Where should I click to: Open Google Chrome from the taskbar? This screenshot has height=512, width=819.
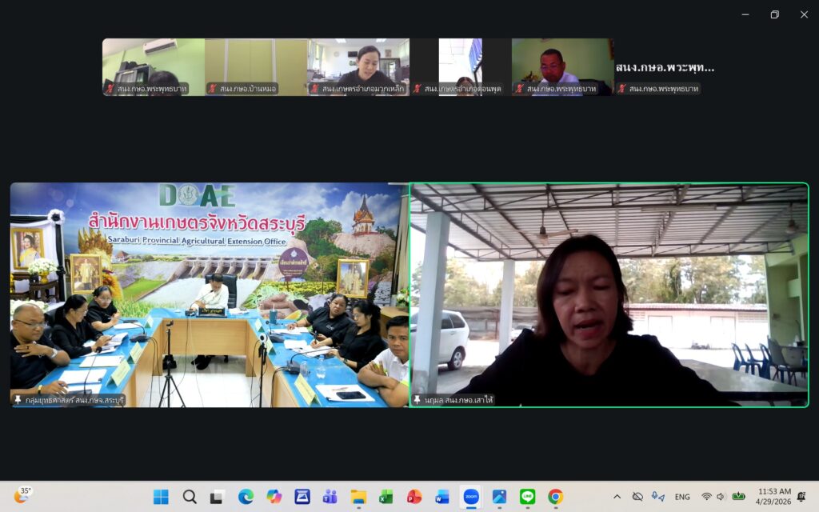(x=555, y=497)
